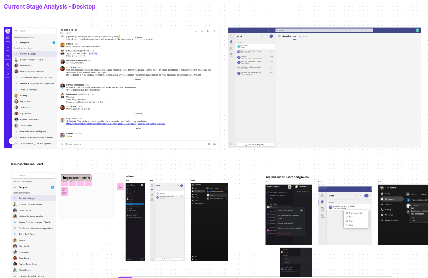The width and height of the screenshot is (428, 278).
Task: Click the video call icon in large Teams Chat header
Action: [x=266, y=36]
